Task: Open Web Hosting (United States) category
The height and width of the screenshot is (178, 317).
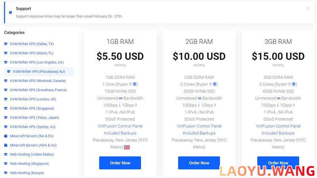Action: pos(32,154)
